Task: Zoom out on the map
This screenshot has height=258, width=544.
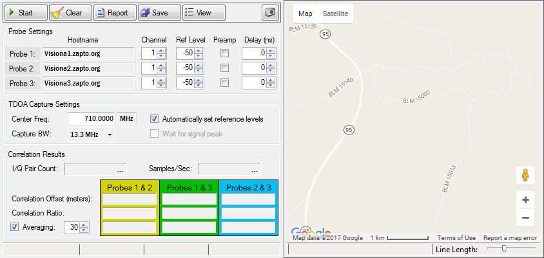Action: 525,218
